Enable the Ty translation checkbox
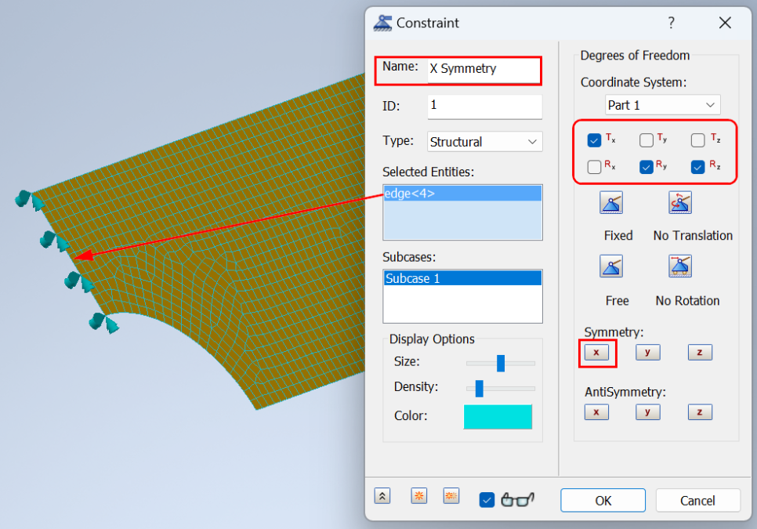 click(647, 141)
